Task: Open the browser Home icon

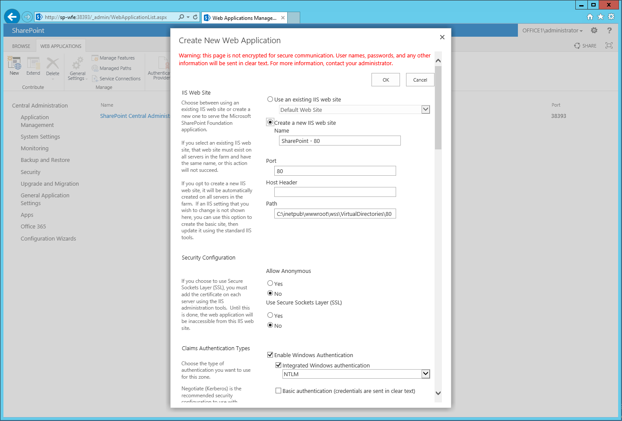Action: (590, 16)
